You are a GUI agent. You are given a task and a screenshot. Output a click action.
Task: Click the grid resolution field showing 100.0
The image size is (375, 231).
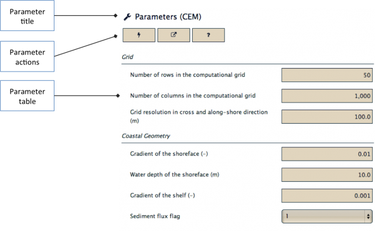point(327,117)
